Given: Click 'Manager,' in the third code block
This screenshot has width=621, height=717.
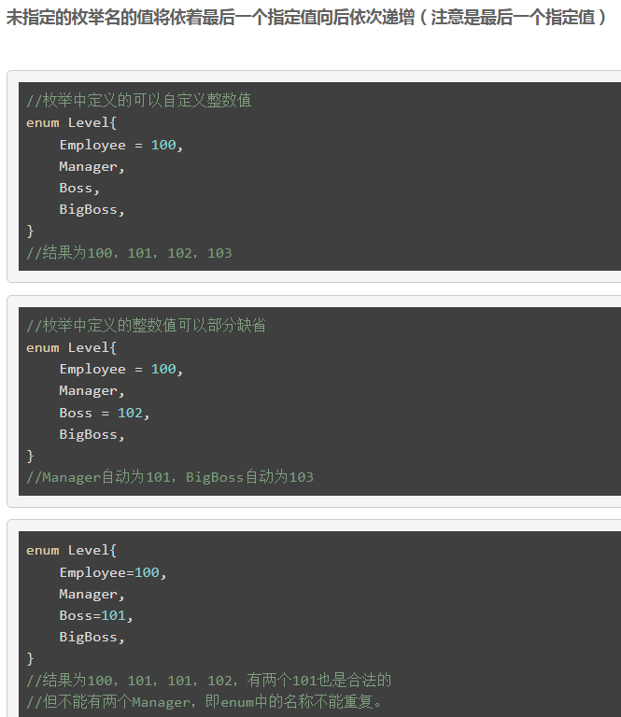Looking at the screenshot, I should point(92,594).
